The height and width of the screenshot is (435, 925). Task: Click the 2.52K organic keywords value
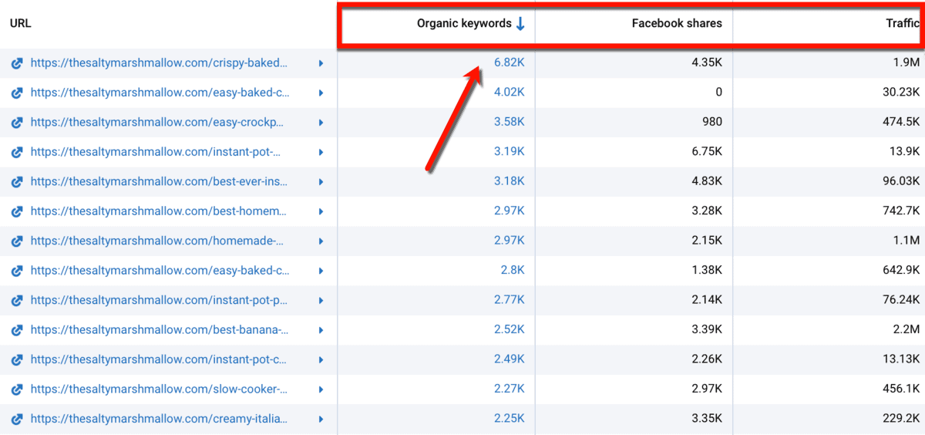click(510, 330)
